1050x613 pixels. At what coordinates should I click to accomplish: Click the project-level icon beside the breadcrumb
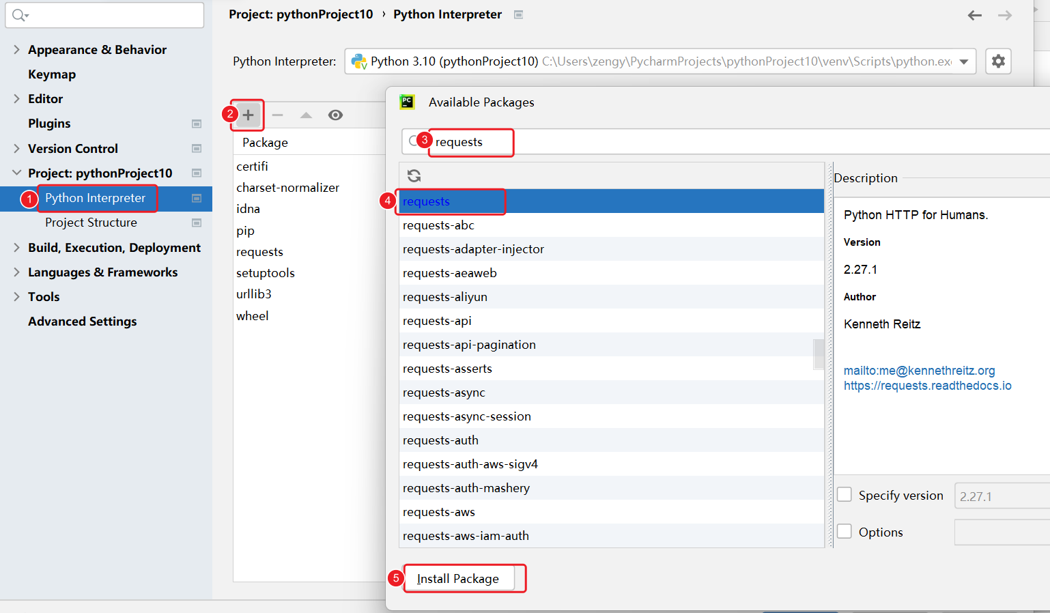coord(518,14)
